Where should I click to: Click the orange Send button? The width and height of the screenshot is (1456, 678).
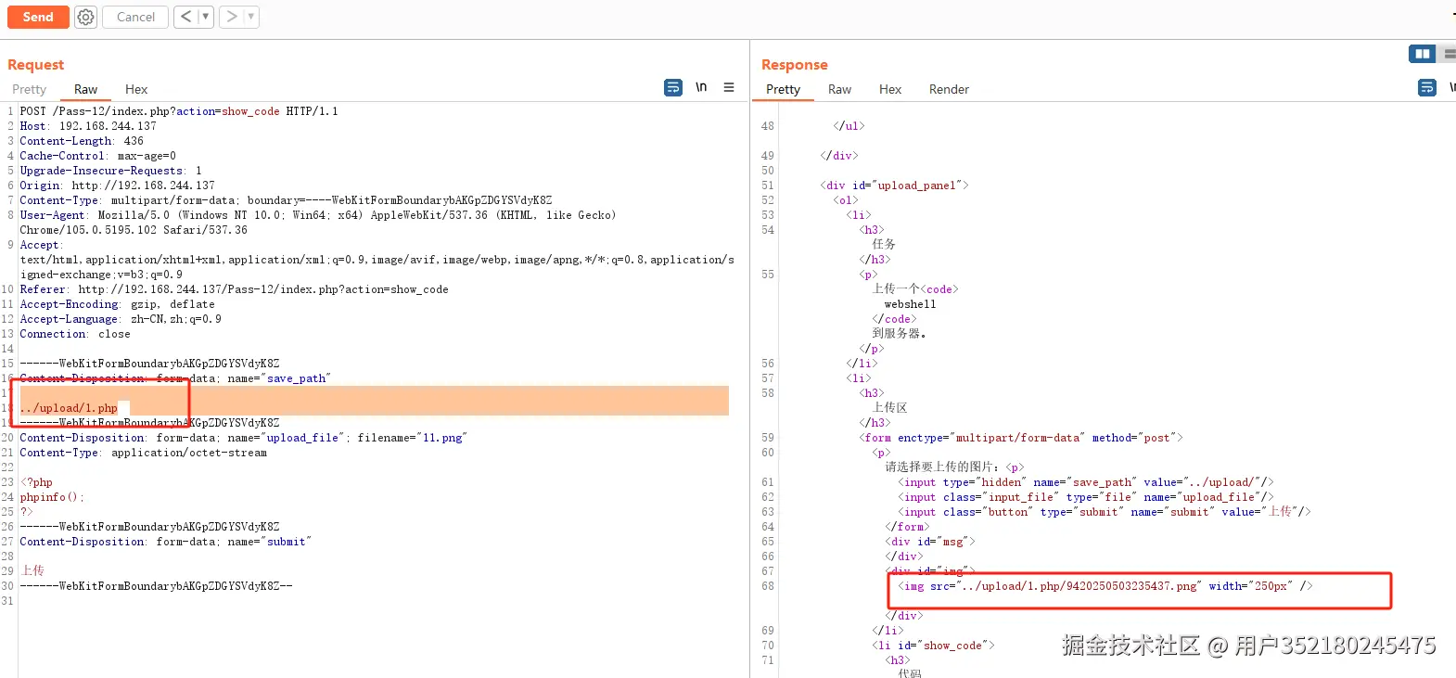(x=38, y=17)
